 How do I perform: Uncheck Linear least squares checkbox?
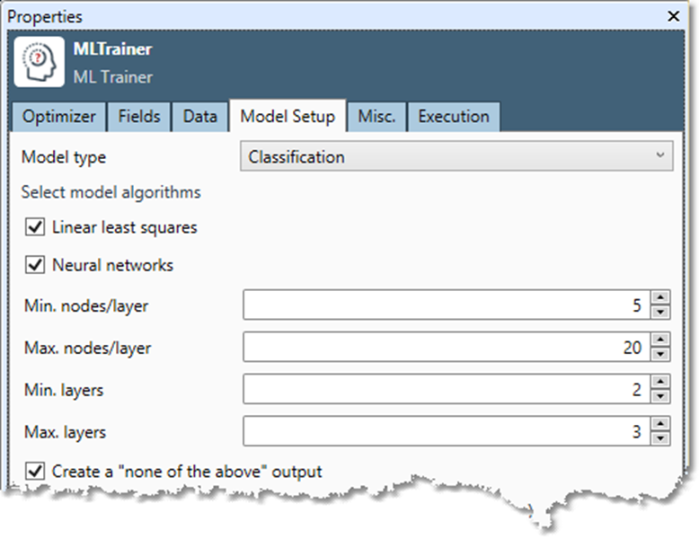(36, 228)
